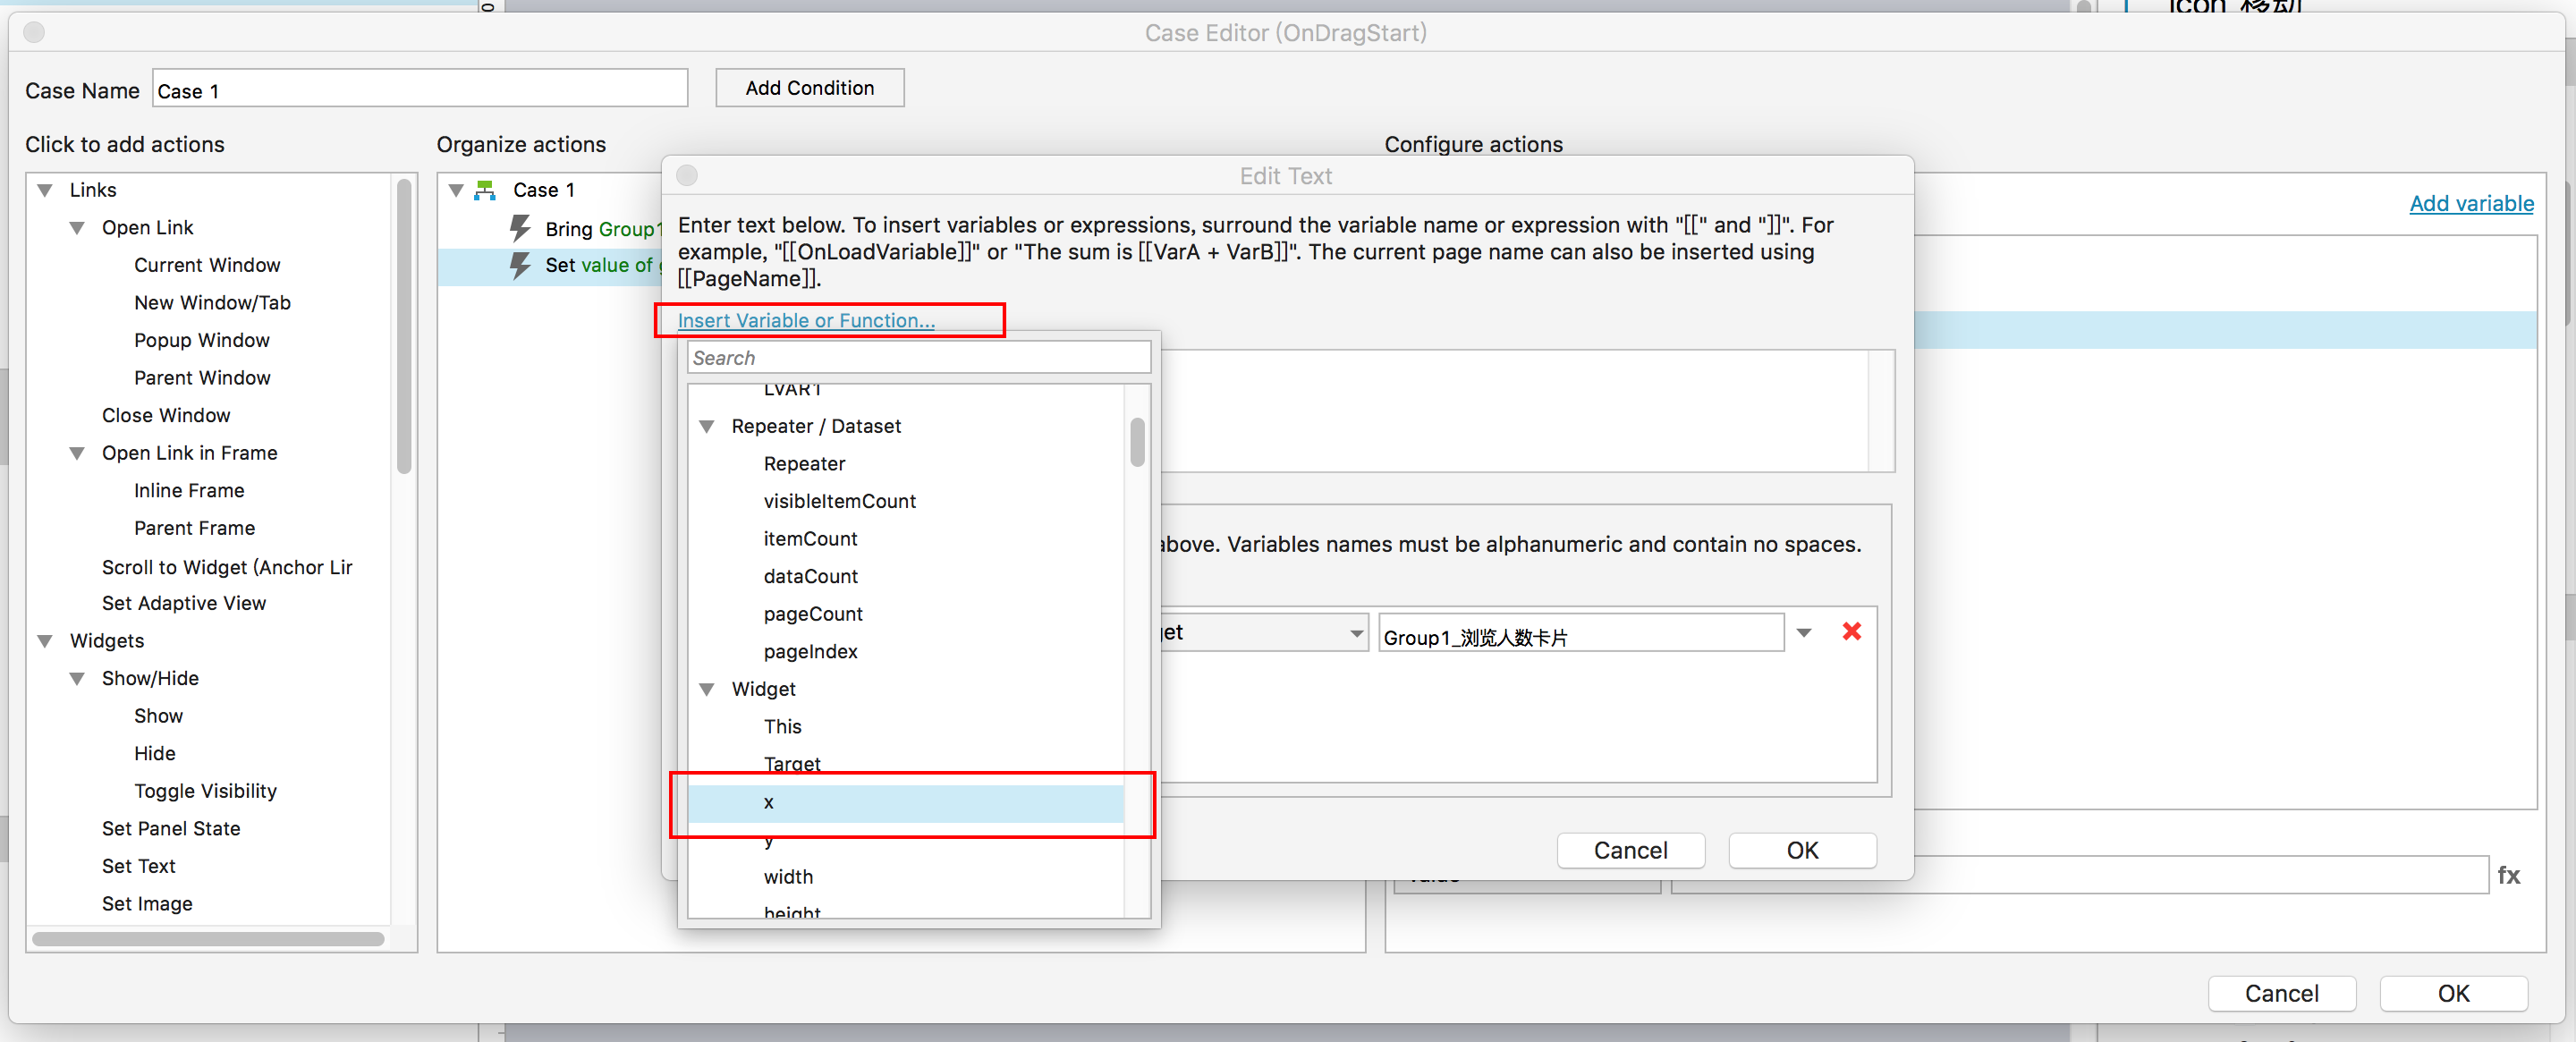Image resolution: width=2576 pixels, height=1042 pixels.
Task: Click the Add Condition button
Action: [x=809, y=88]
